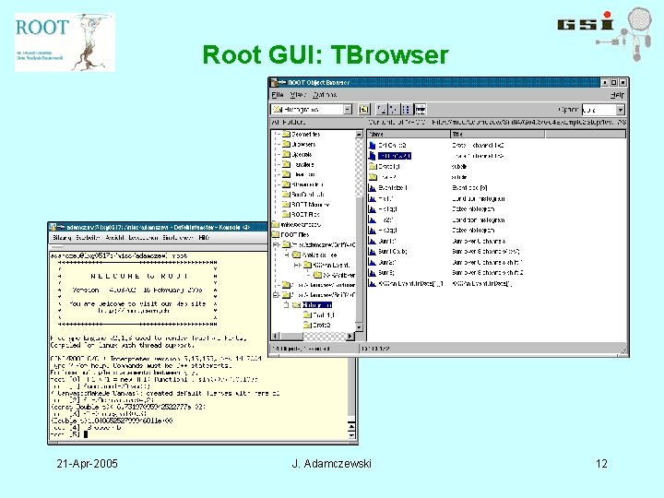Screen dimensions: 664x498
Task: Click the open Histograms folder icon in tree
Action: click(x=296, y=305)
